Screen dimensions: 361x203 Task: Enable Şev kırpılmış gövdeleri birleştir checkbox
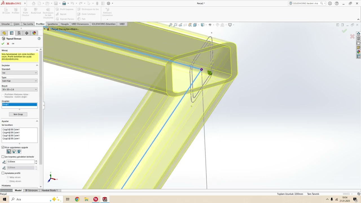(3, 157)
